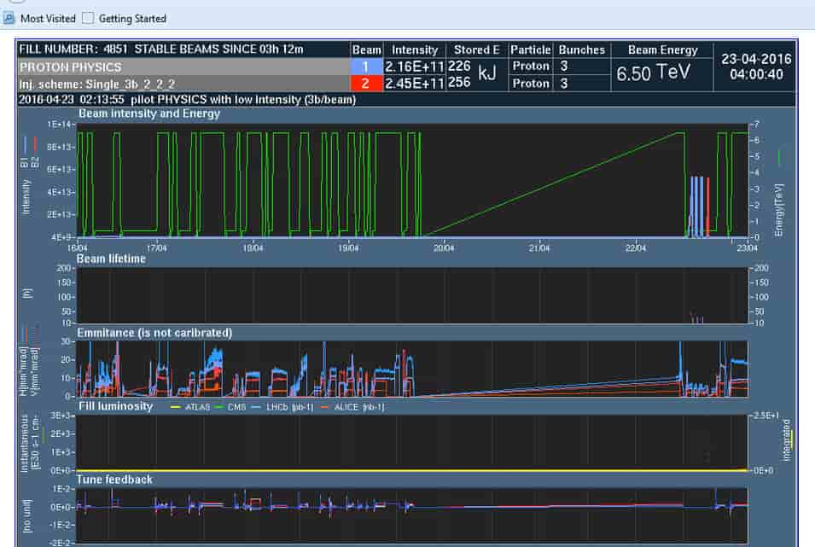The width and height of the screenshot is (815, 547).
Task: Click the pilot PHYSICS low intensity comment
Action: click(x=243, y=99)
